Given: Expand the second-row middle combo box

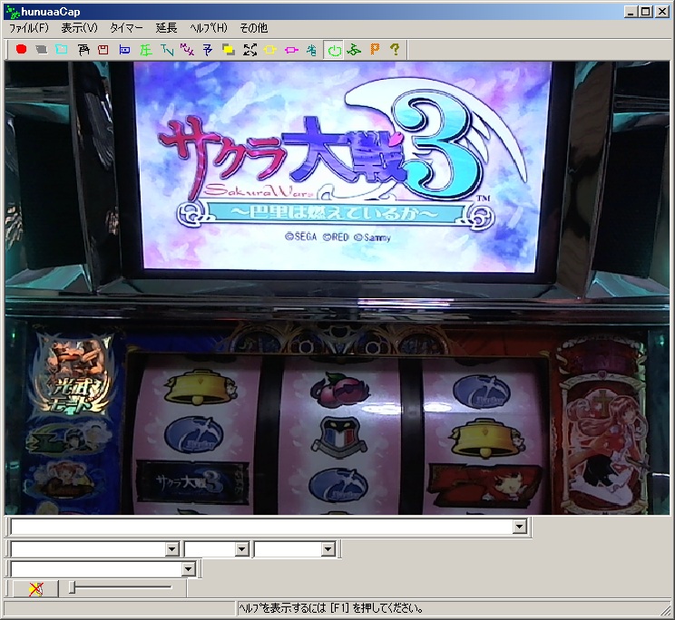Looking at the screenshot, I should 241,549.
